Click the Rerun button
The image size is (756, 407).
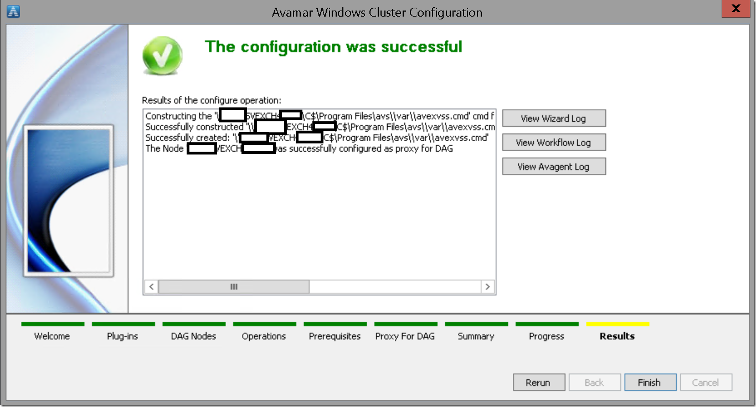(538, 383)
